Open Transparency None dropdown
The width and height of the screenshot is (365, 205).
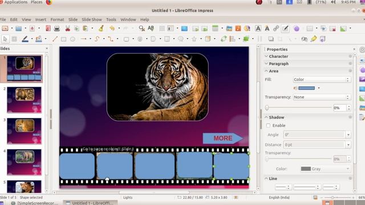(322, 97)
